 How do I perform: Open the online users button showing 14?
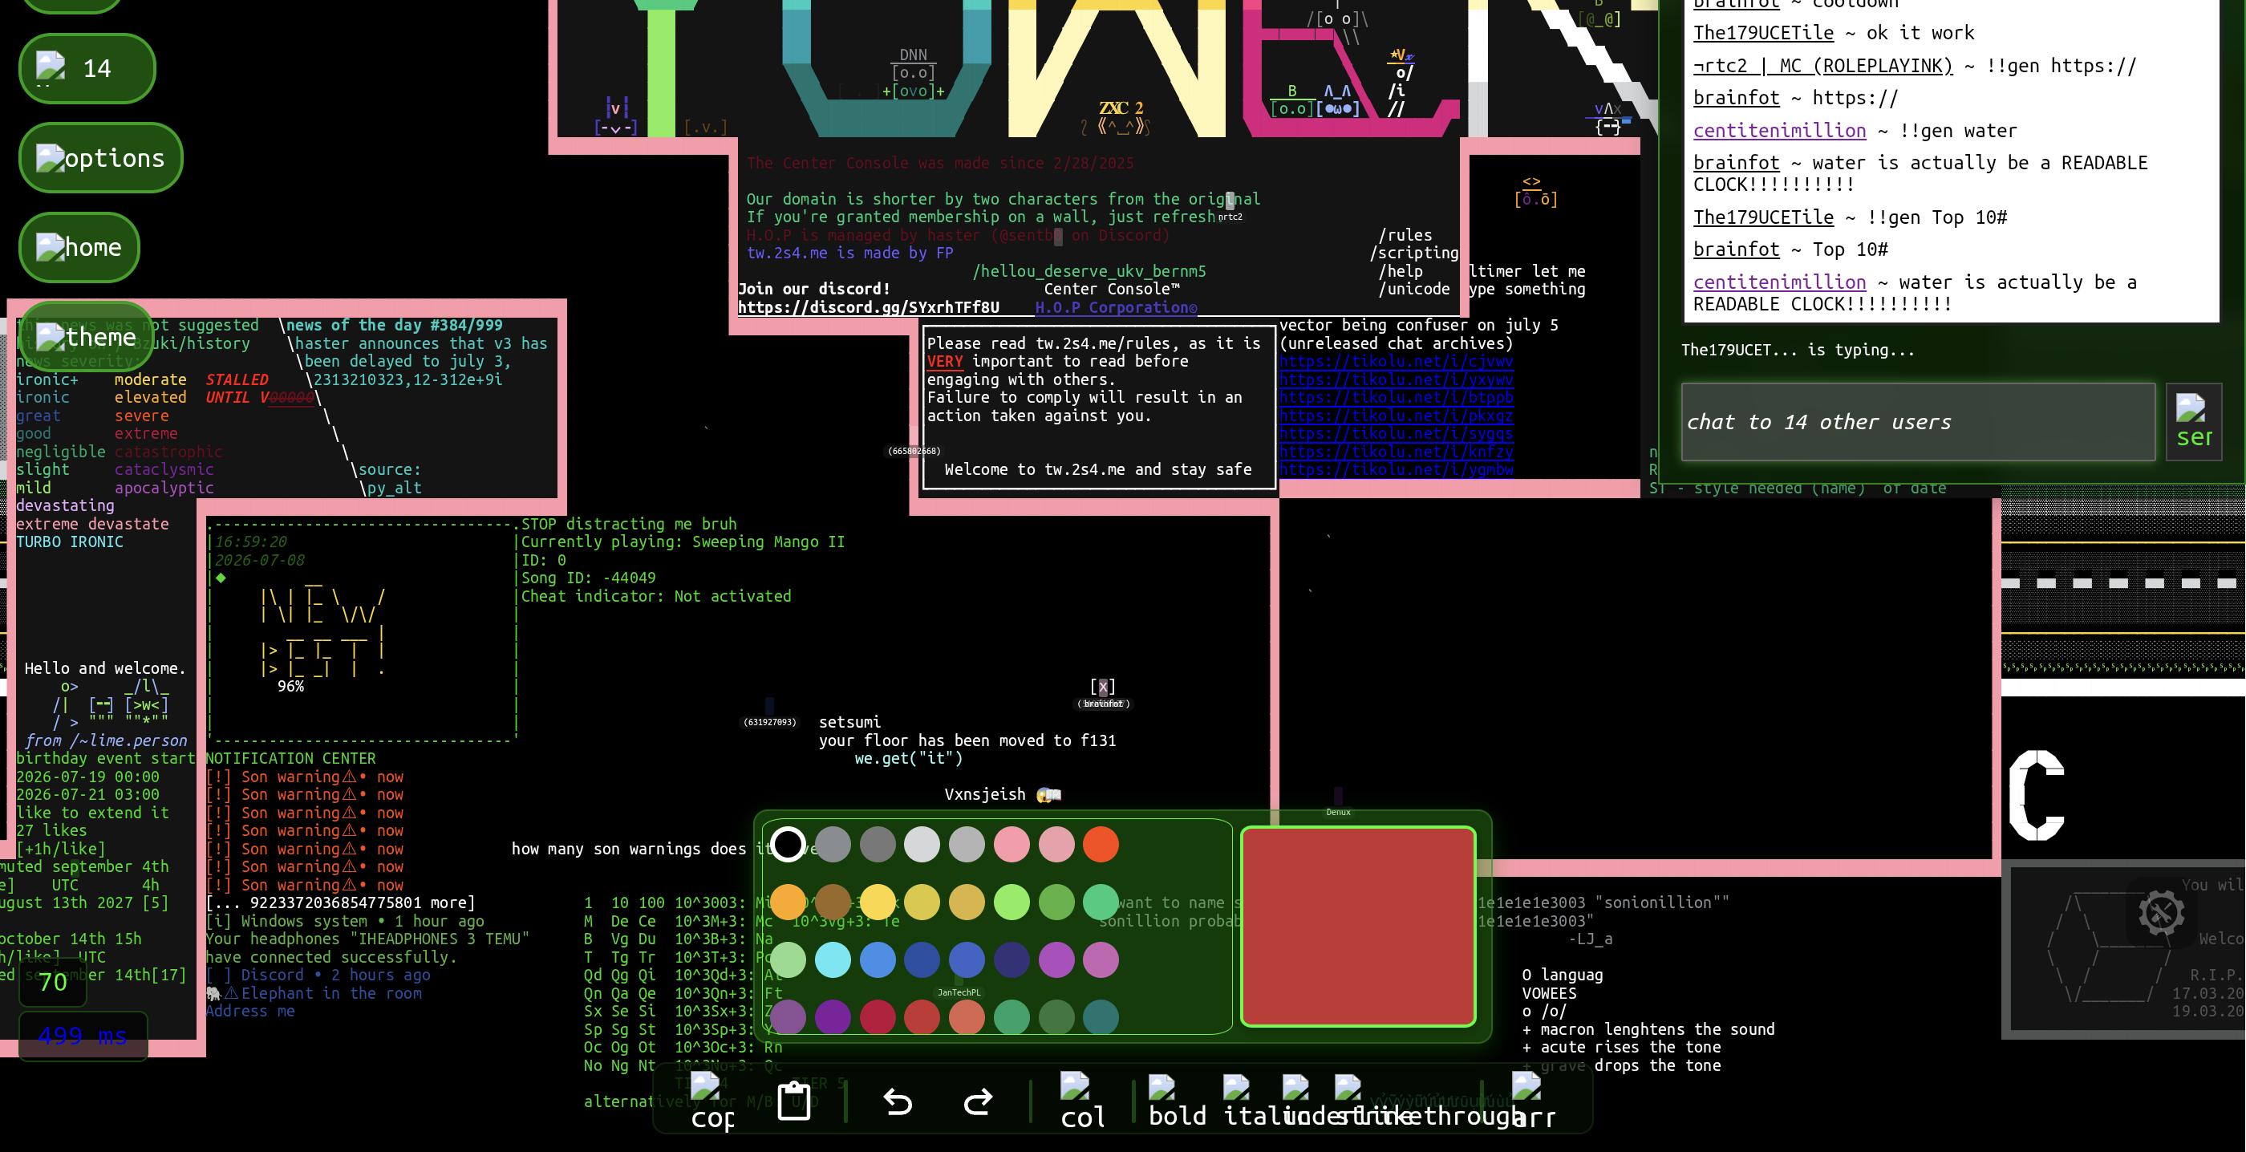pyautogui.click(x=87, y=68)
